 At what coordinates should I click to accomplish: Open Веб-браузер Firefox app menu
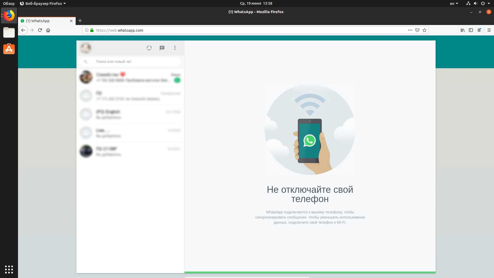tap(43, 3)
